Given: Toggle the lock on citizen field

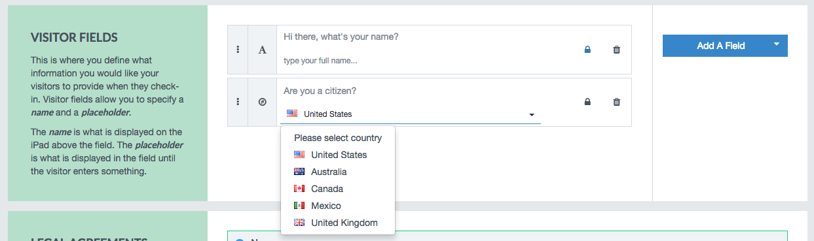Looking at the screenshot, I should [587, 102].
